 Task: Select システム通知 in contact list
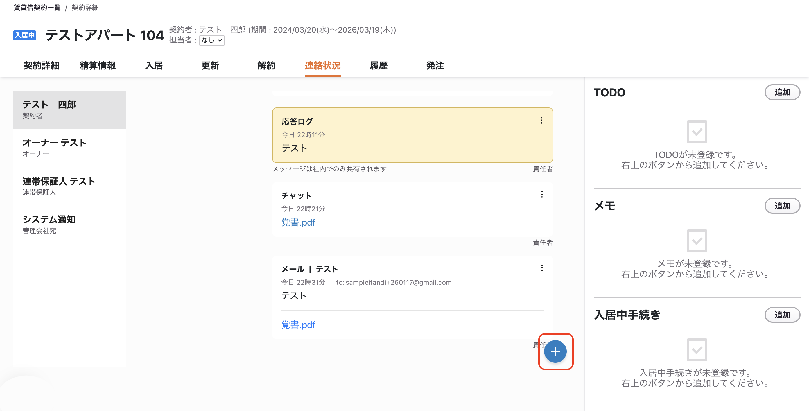pyautogui.click(x=70, y=224)
